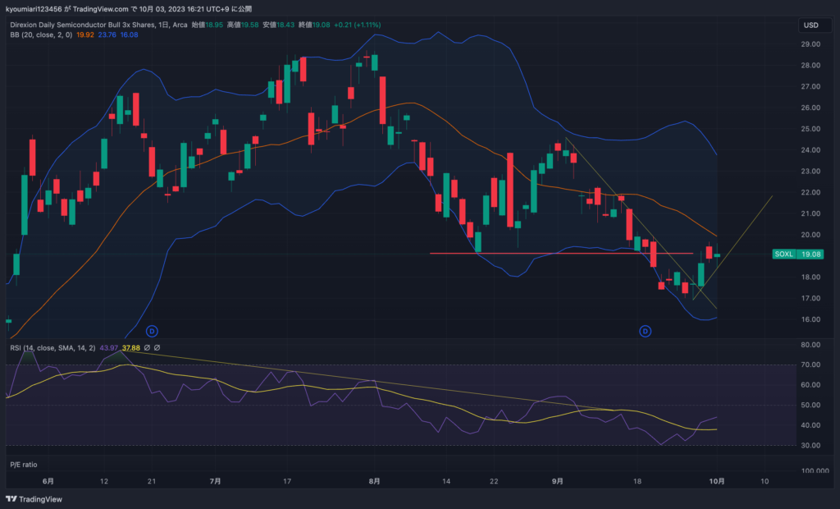This screenshot has height=509, width=840.
Task: Click the 26.00 price scale label
Action: (810, 108)
